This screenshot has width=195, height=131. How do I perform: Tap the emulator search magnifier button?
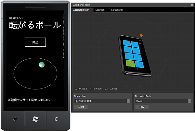tap(56, 119)
